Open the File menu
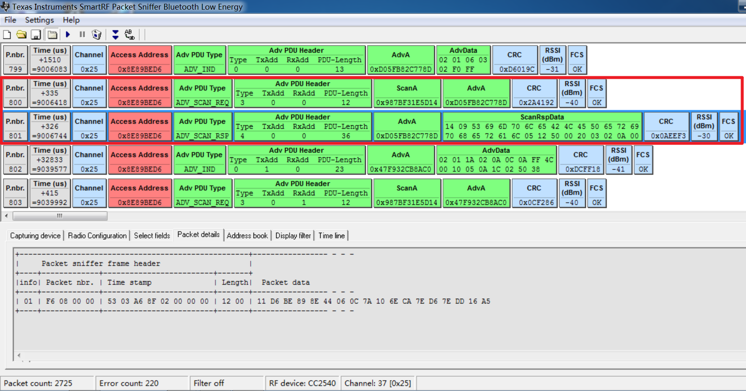Image resolution: width=746 pixels, height=391 pixels. click(10, 20)
